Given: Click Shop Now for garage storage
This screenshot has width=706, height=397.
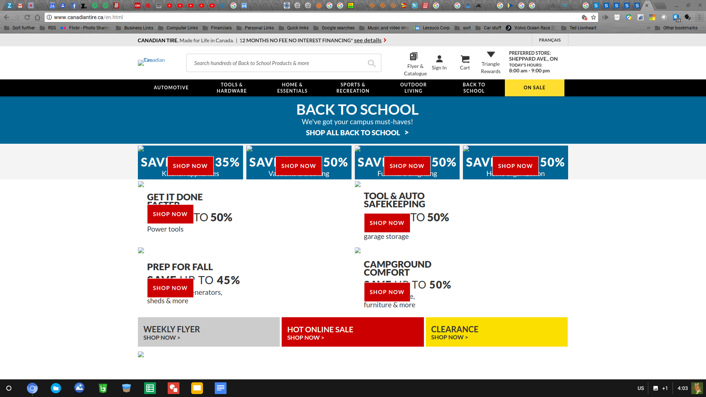Looking at the screenshot, I should click(x=387, y=223).
